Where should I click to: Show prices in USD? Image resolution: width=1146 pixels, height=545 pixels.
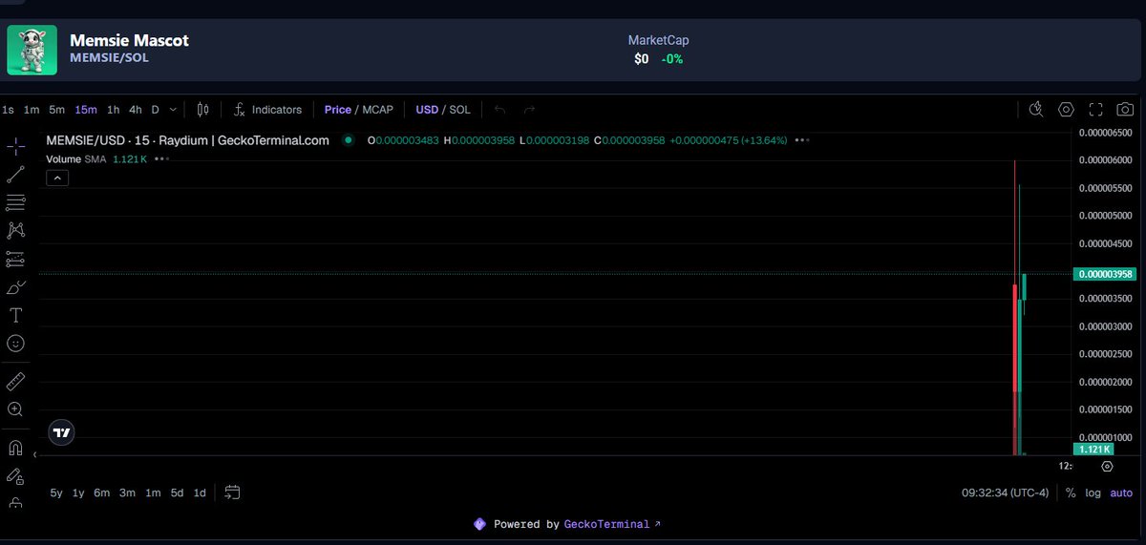427,110
